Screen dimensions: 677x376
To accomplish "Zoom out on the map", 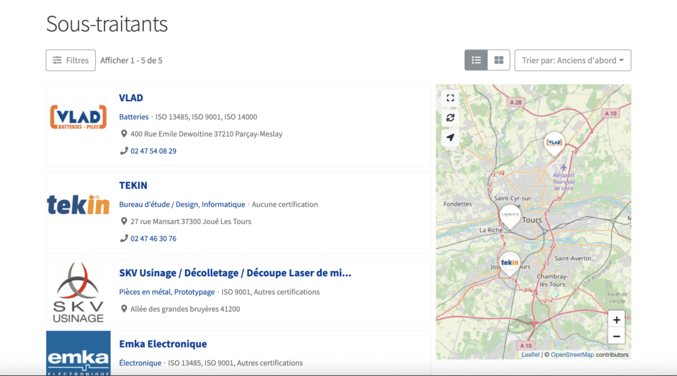I will click(617, 336).
